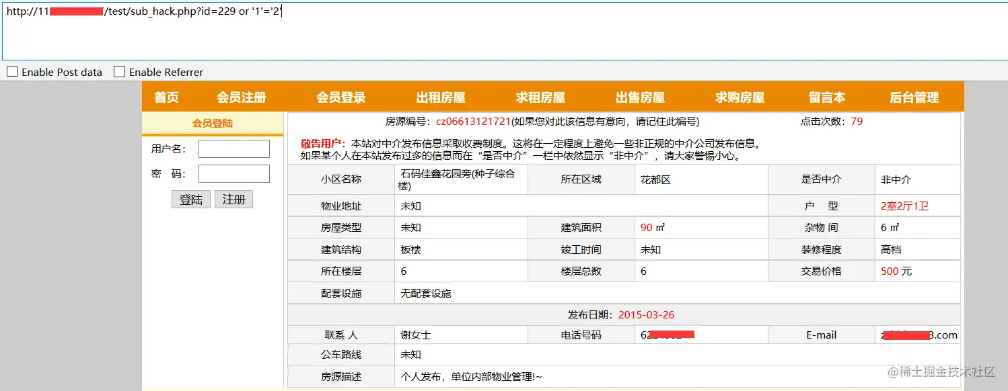Open the 出租房屋 section
This screenshot has height=391, width=1008.
[441, 96]
